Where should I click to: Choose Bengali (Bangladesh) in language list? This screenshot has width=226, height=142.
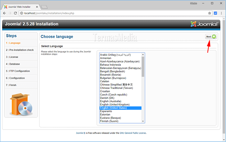pos(121,72)
